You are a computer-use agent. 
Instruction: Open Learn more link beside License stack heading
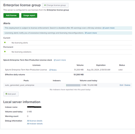61,60
